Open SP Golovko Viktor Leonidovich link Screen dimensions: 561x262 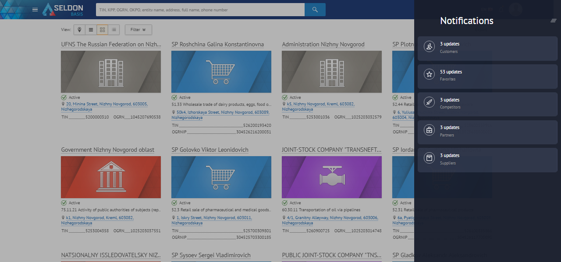pos(210,150)
